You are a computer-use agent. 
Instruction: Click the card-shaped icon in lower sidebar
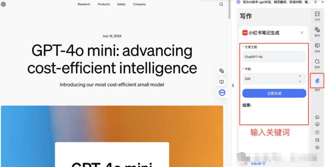(x=317, y=117)
